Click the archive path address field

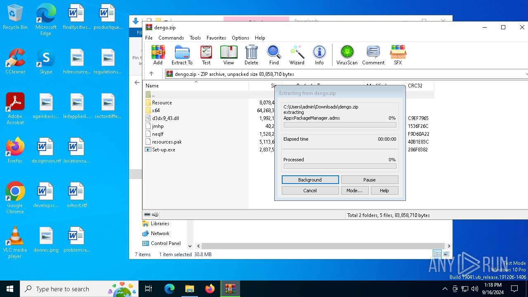[346, 74]
